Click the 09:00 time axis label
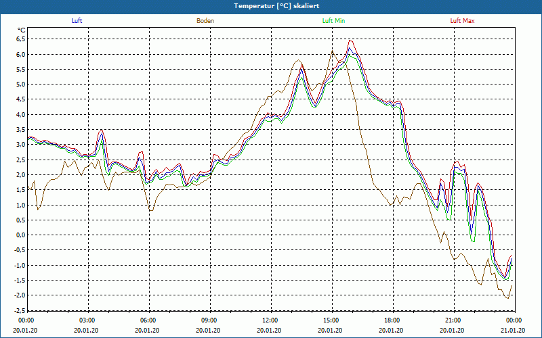542x338 pixels. tap(209, 320)
